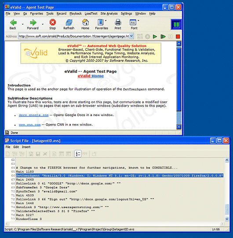
Task: Click the icon left of Save in script toolbar
Action: point(31,154)
